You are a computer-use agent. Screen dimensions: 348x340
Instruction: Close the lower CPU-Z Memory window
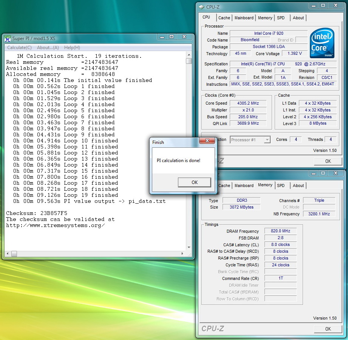[336, 173]
